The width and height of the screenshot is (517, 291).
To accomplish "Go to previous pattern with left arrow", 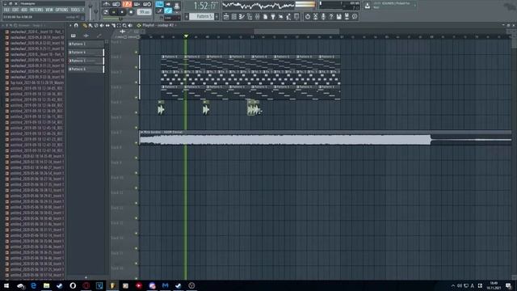I will click(x=187, y=16).
